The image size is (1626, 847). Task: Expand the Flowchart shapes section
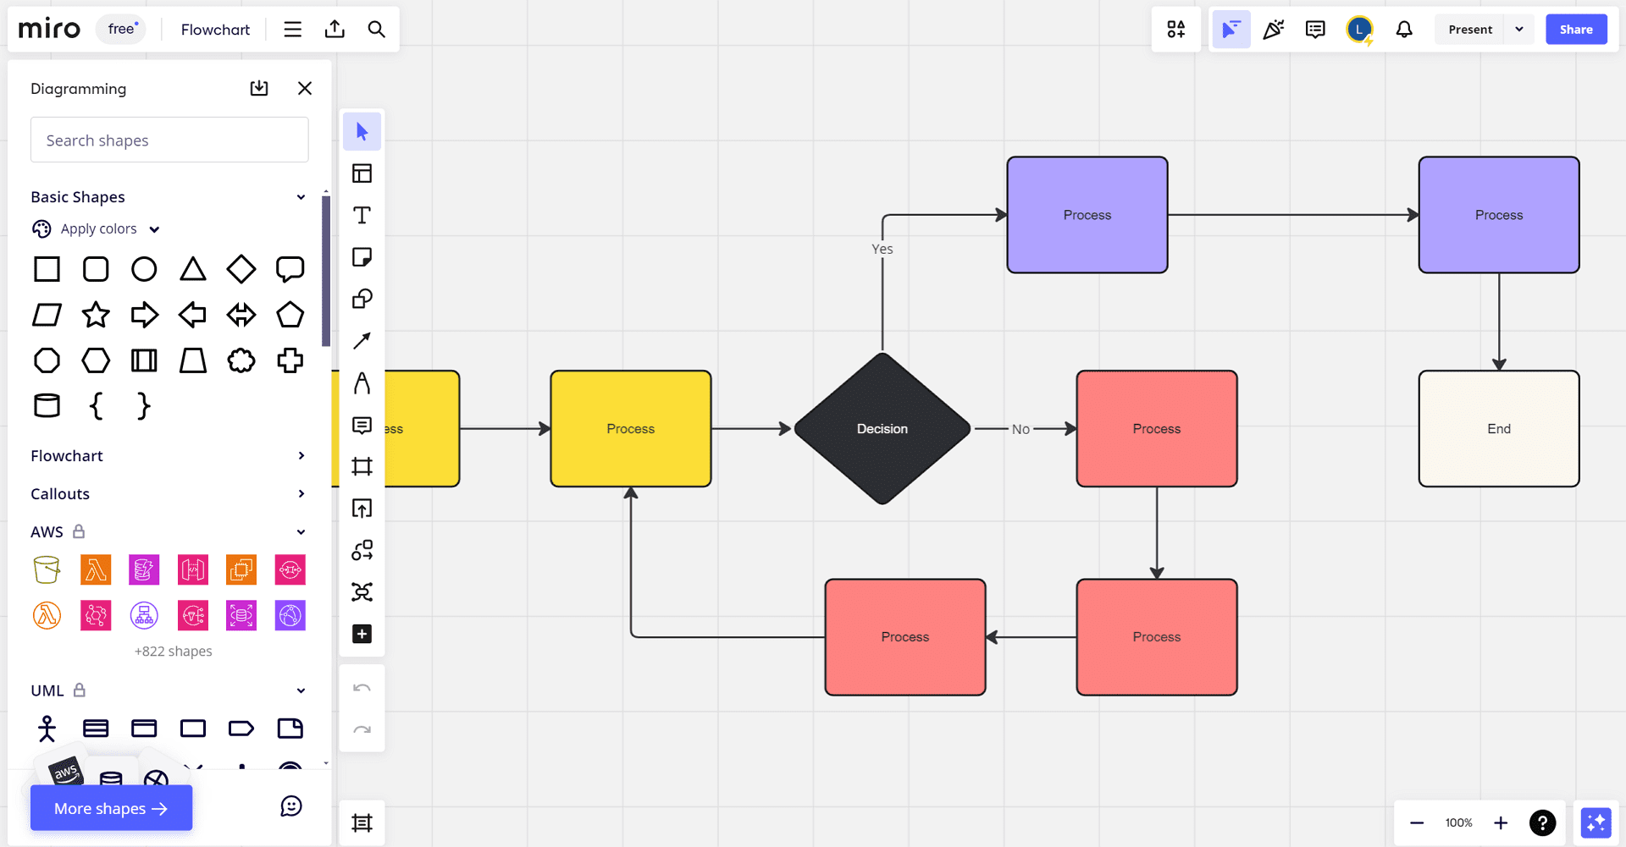click(301, 455)
